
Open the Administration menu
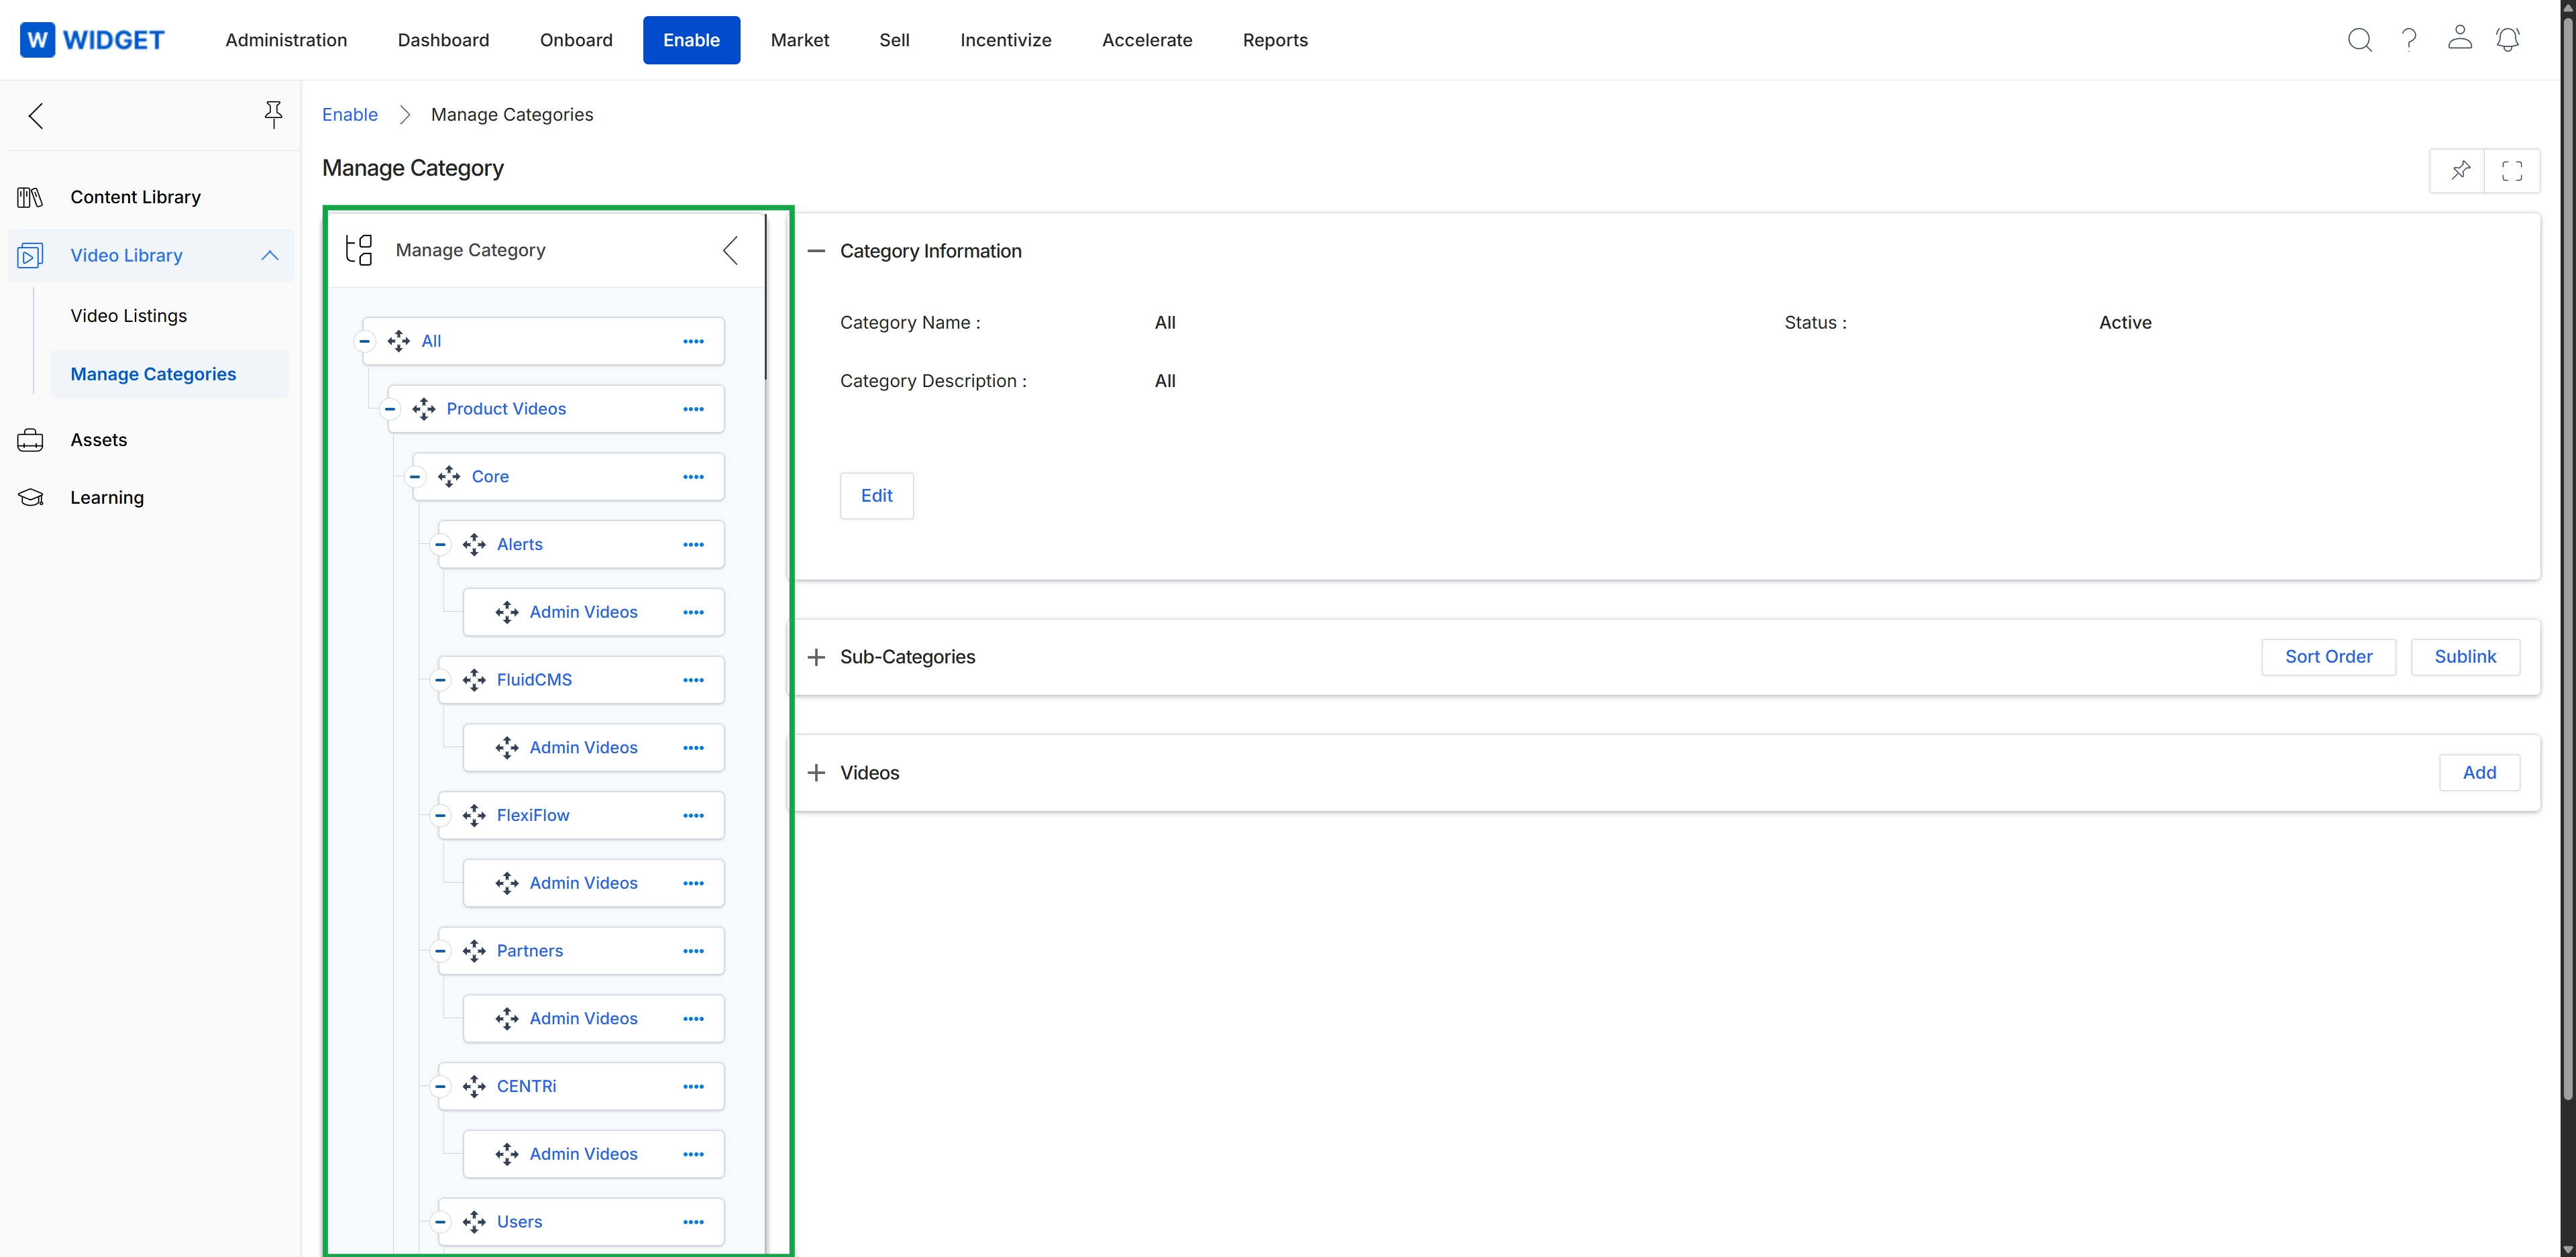click(286, 40)
